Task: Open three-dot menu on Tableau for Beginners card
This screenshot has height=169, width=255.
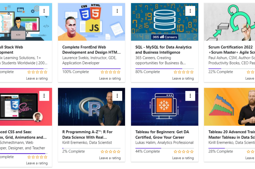Action: (190, 96)
